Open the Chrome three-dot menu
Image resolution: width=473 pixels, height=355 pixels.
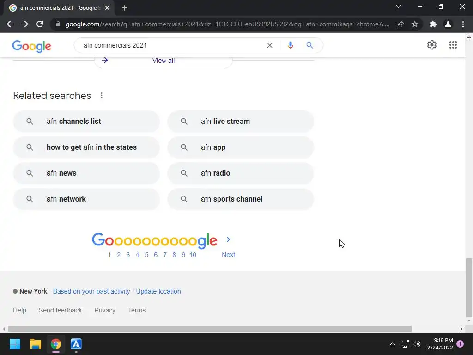point(463,24)
